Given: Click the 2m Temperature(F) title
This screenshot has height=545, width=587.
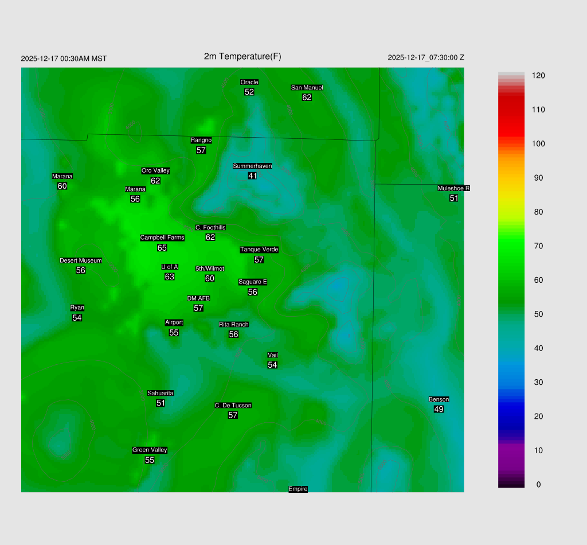Looking at the screenshot, I should pyautogui.click(x=242, y=56).
